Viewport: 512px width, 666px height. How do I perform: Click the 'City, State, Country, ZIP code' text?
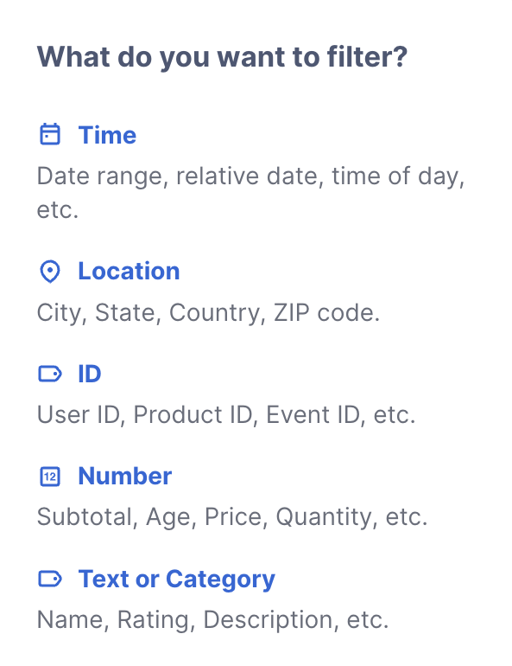[208, 313]
